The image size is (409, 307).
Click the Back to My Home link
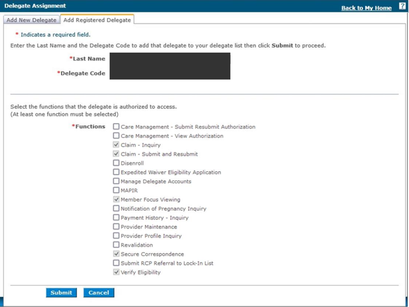pyautogui.click(x=366, y=8)
